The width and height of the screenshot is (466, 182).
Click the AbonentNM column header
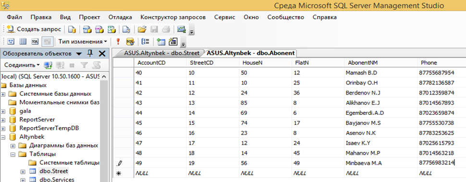coord(381,62)
